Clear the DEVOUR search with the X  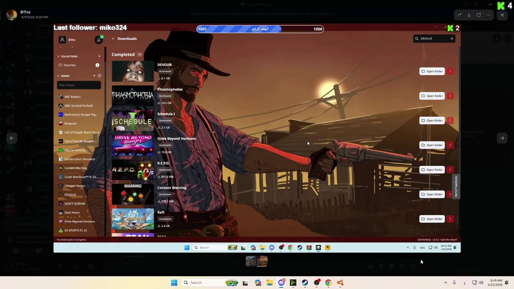click(452, 39)
